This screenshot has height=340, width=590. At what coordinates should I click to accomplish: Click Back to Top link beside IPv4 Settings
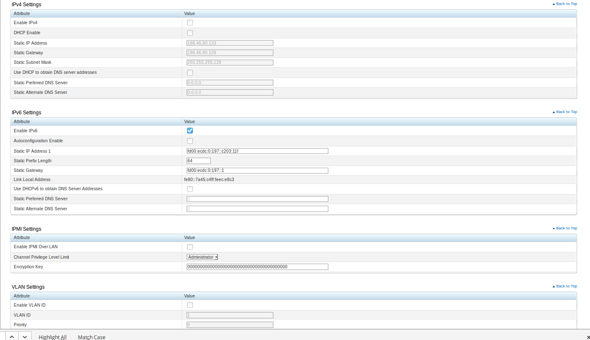click(x=566, y=4)
